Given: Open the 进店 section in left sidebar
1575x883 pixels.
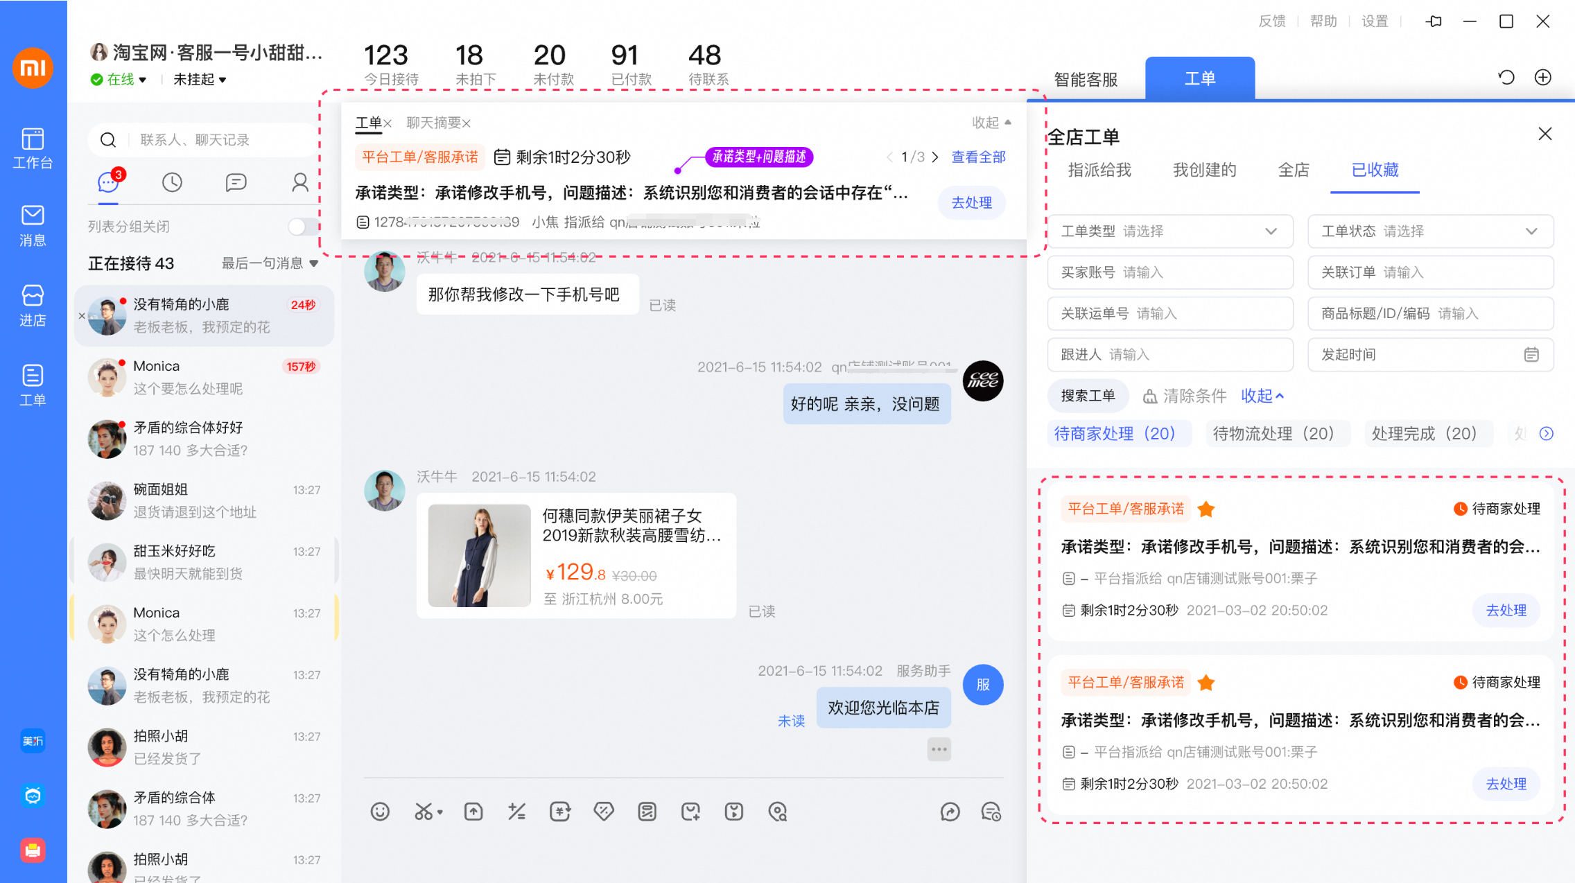Looking at the screenshot, I should coord(33,305).
